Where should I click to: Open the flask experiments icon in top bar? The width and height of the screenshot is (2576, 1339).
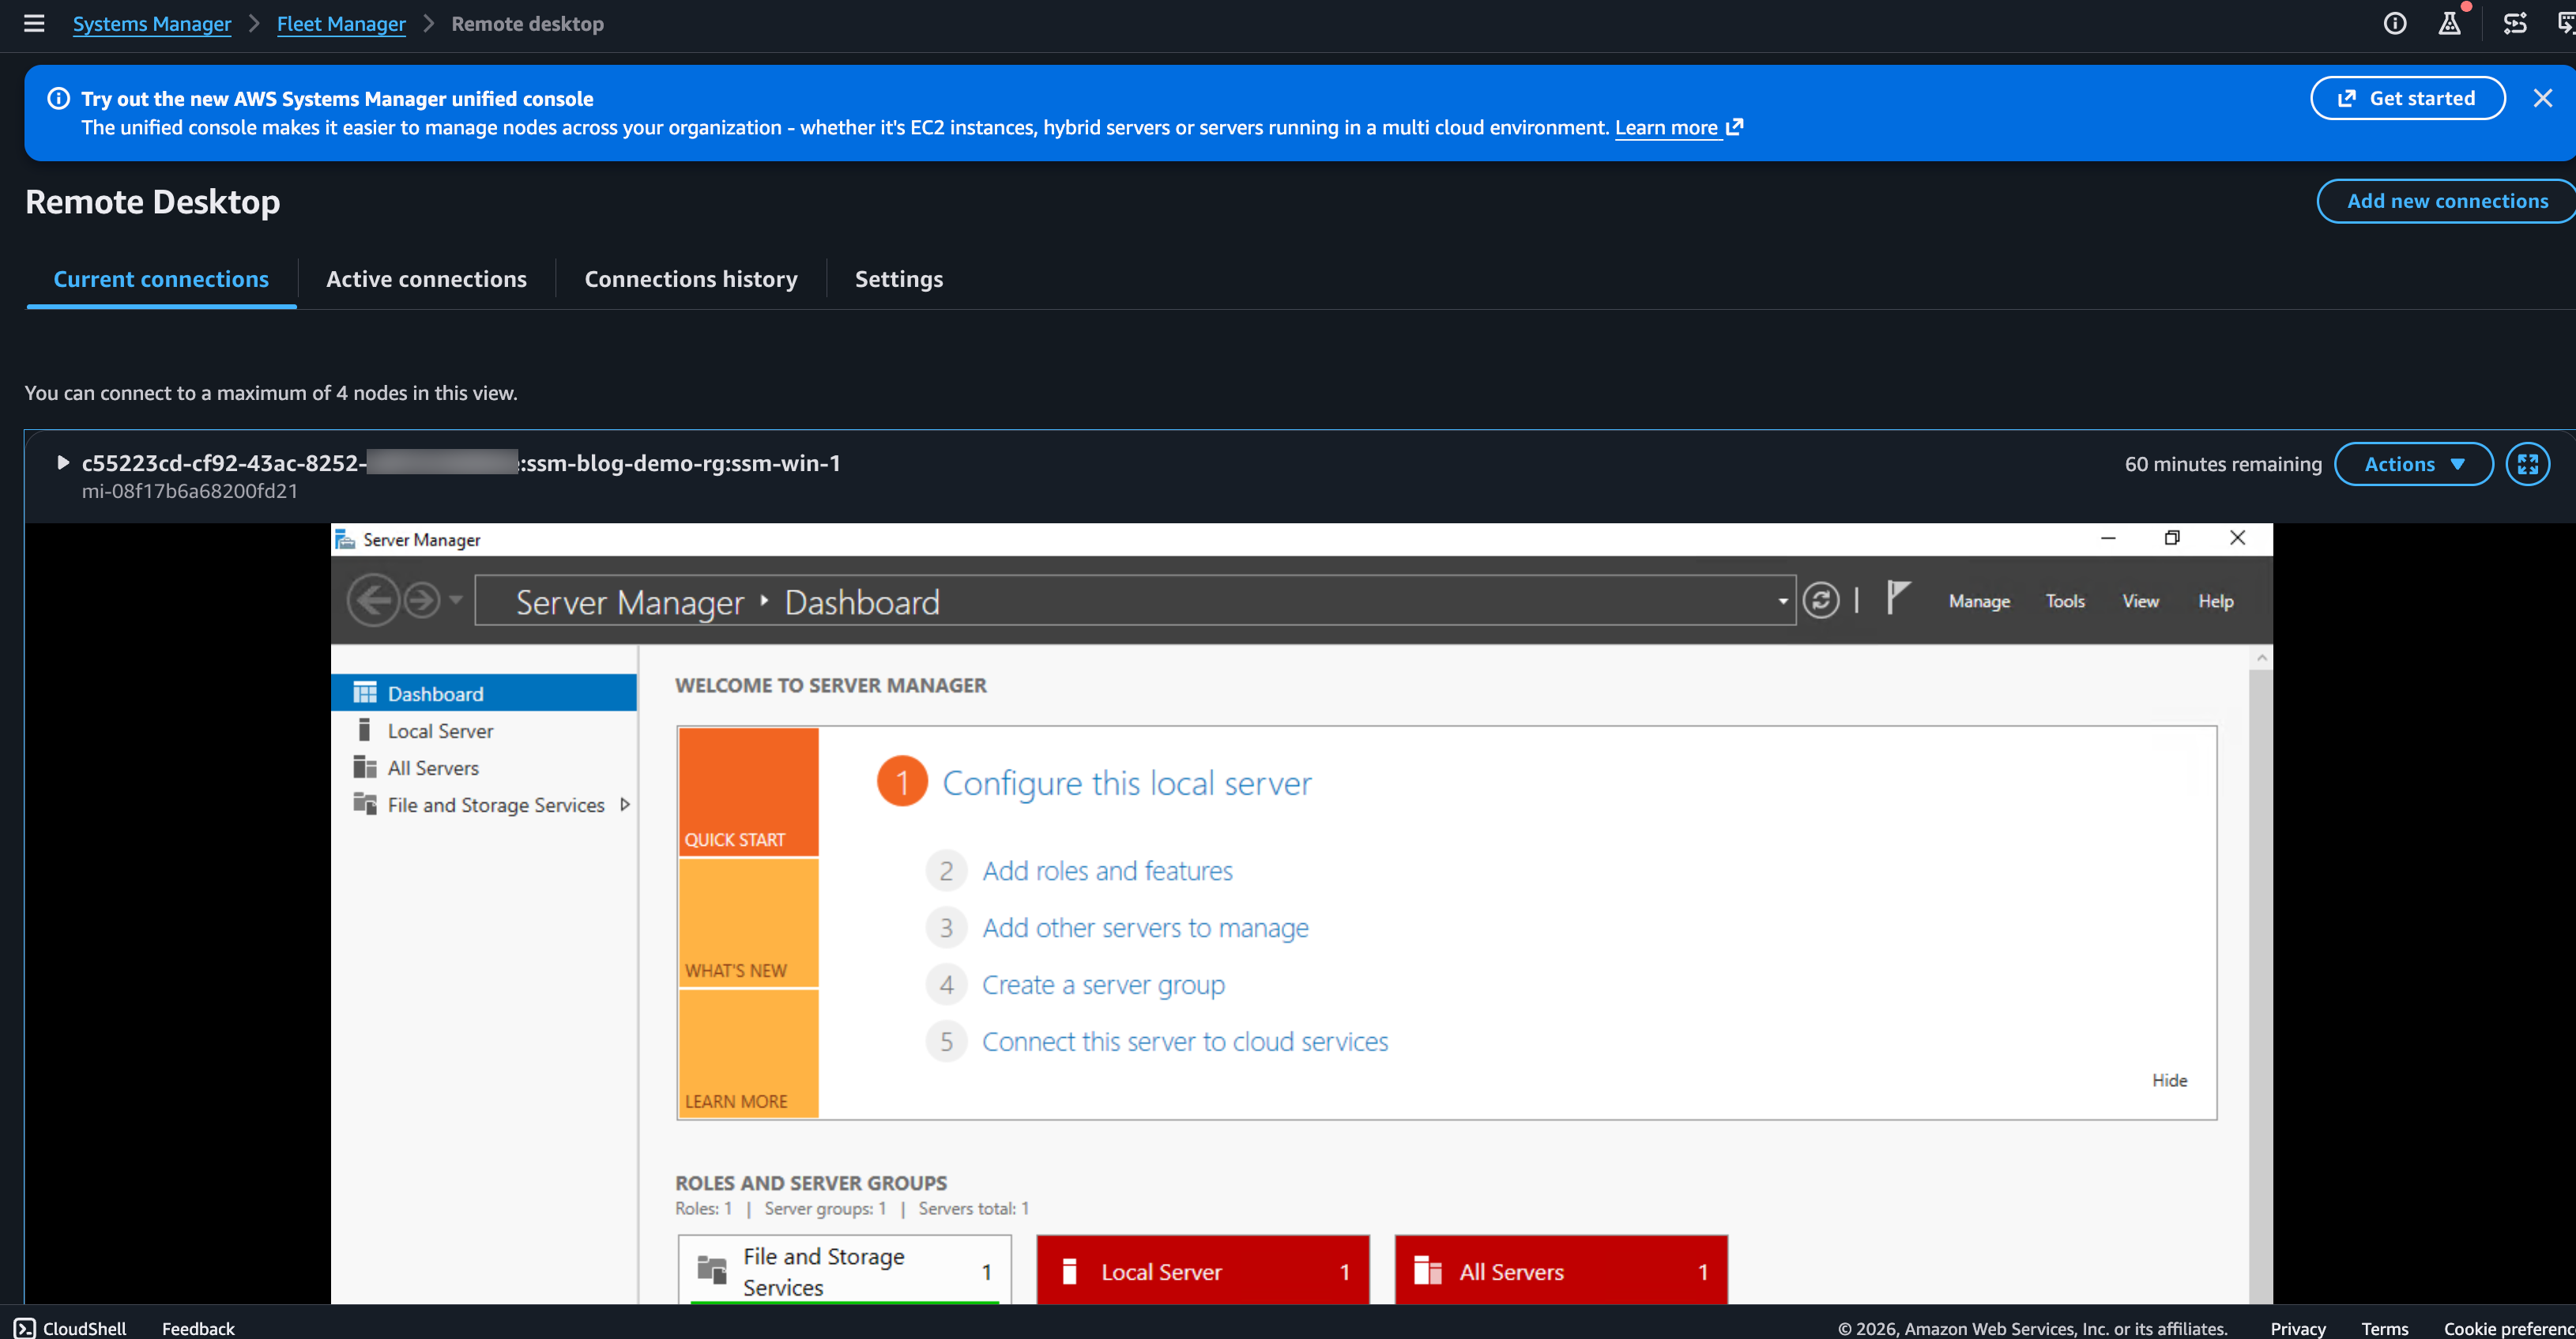2450,23
